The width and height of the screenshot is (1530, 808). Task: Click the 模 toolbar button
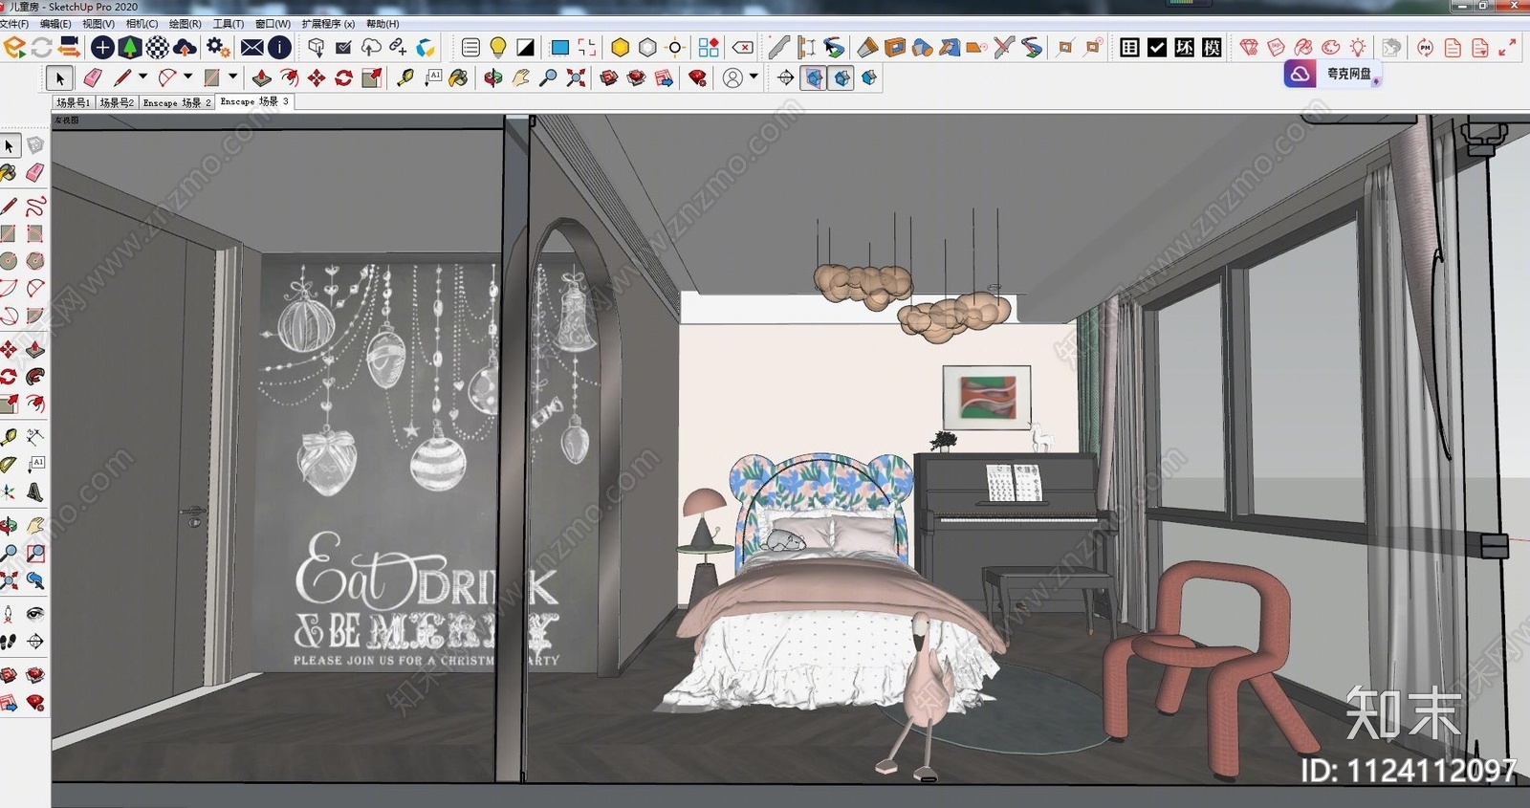click(1213, 47)
